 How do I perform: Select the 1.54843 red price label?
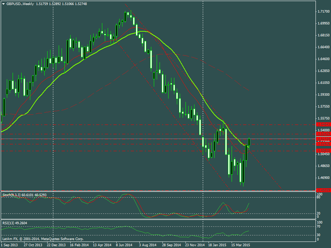[323, 124]
